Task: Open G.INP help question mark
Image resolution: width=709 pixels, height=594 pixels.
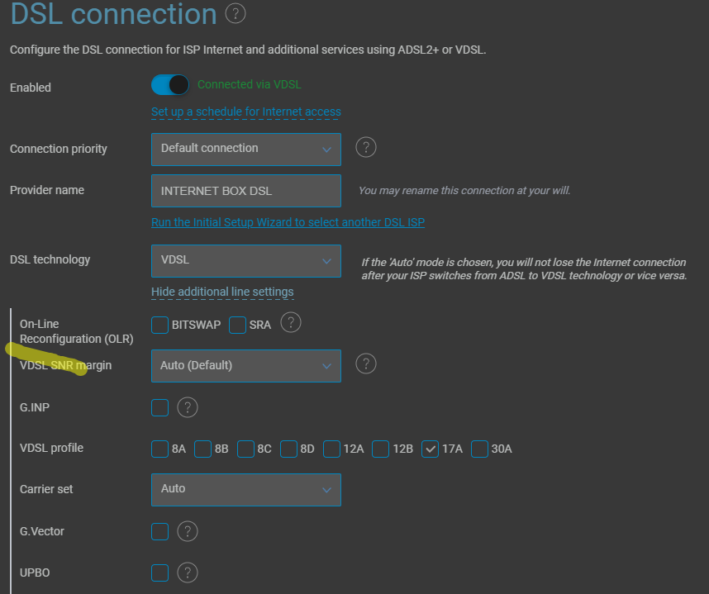Action: [x=188, y=408]
